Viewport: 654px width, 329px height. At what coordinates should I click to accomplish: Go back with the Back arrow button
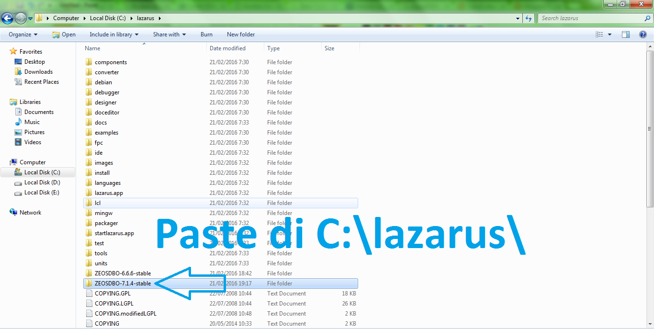click(7, 18)
